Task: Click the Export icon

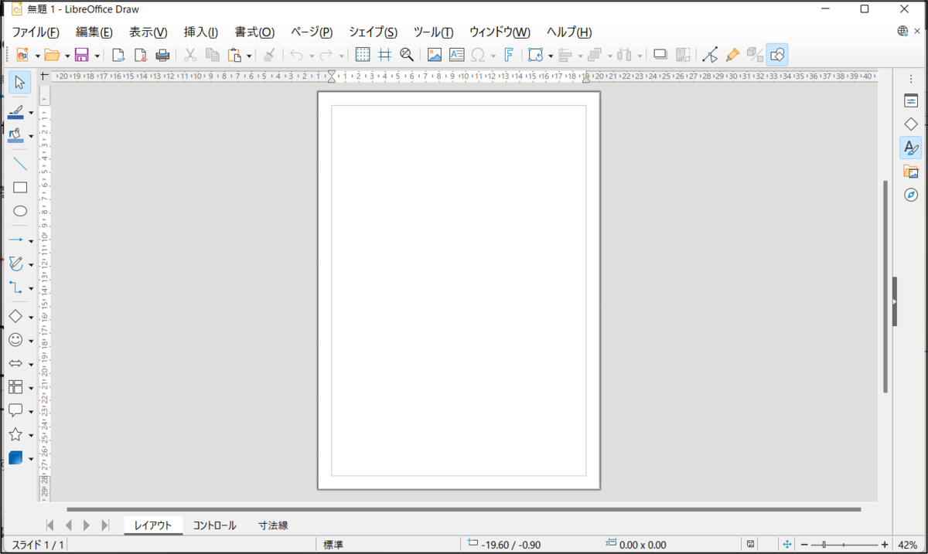Action: click(x=118, y=55)
